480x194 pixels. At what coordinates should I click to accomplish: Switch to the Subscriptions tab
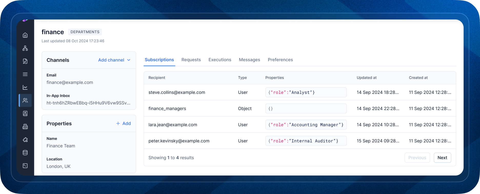159,60
